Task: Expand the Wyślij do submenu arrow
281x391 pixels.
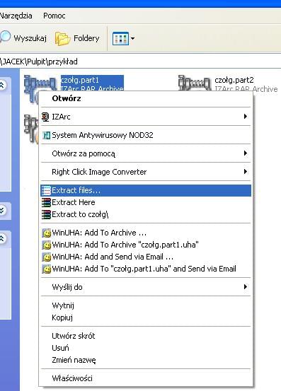Action: click(246, 287)
